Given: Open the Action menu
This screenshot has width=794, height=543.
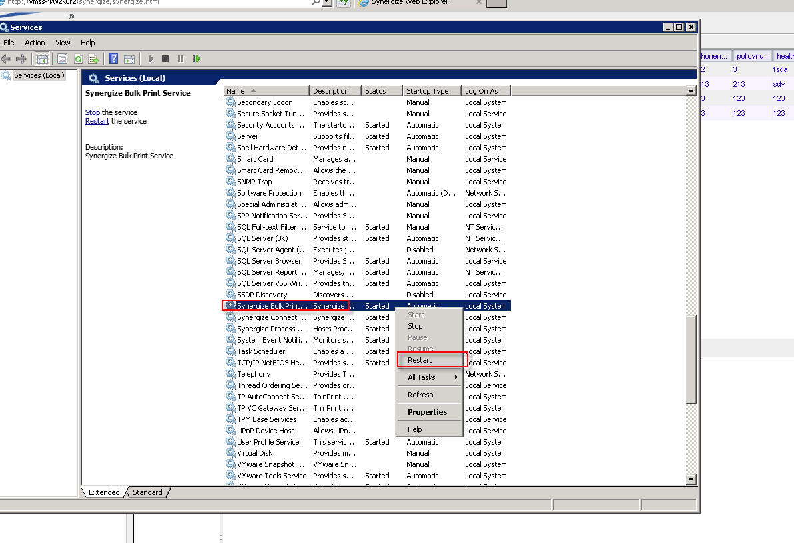Looking at the screenshot, I should tap(35, 43).
